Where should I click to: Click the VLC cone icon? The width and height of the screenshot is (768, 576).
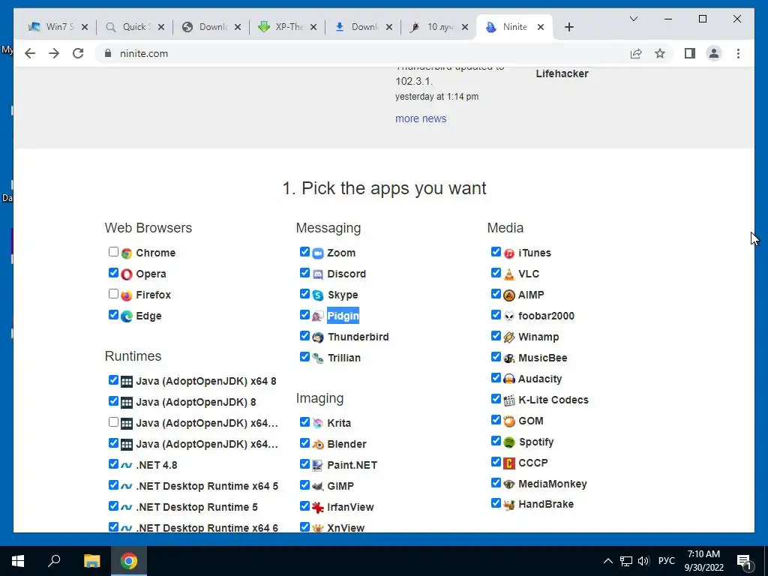(x=509, y=274)
